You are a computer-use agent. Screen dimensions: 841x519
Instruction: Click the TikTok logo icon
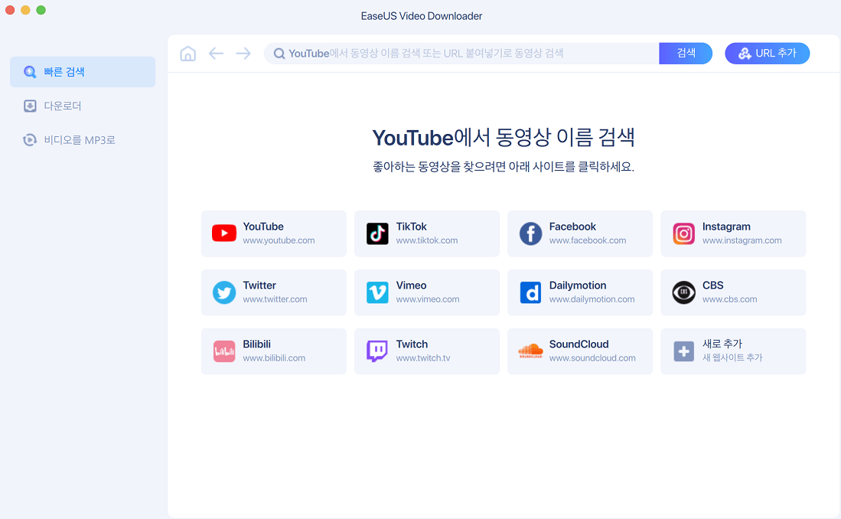click(377, 233)
